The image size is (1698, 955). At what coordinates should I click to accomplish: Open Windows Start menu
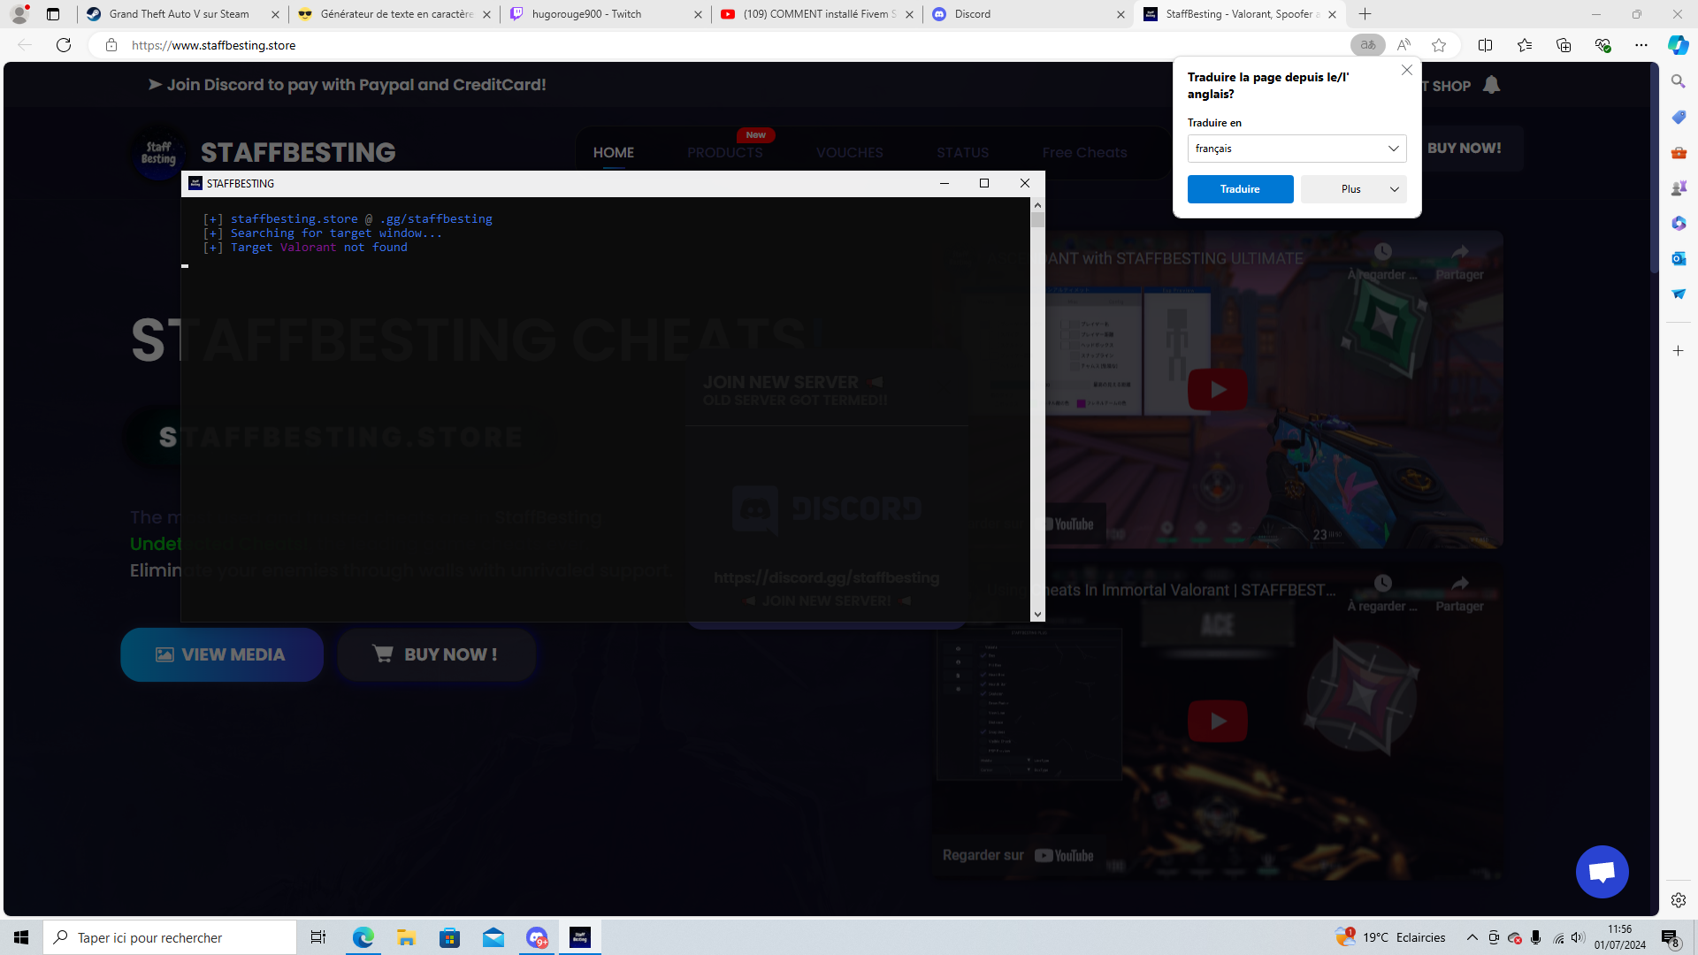click(21, 937)
